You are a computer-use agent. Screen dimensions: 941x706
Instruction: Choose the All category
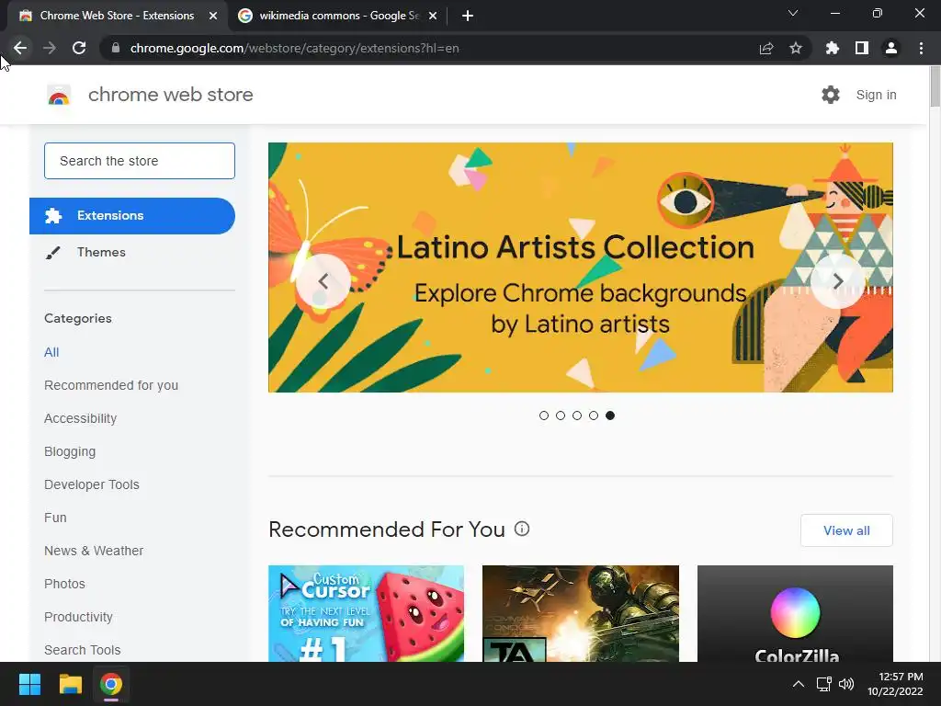(x=51, y=352)
